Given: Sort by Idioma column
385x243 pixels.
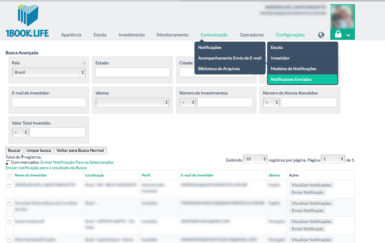Looking at the screenshot, I should tap(274, 175).
